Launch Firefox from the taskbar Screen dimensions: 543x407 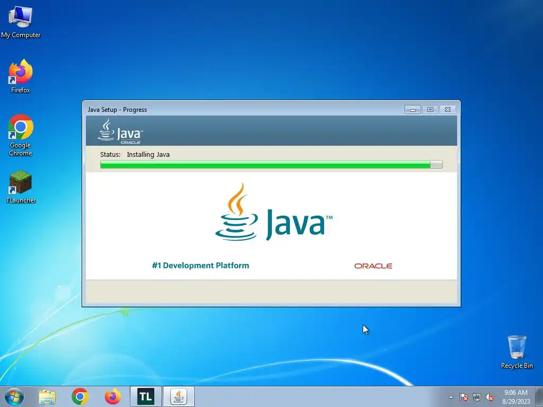[113, 396]
